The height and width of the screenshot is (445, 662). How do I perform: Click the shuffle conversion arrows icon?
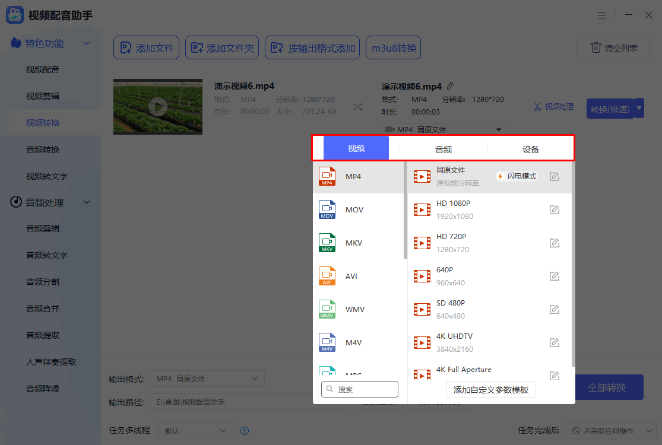(x=358, y=107)
